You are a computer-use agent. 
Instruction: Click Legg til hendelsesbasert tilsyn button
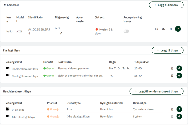pyautogui.click(x=156, y=91)
